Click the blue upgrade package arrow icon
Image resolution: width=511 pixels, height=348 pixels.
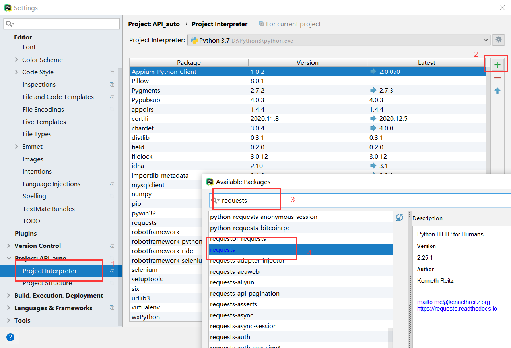[x=497, y=91]
